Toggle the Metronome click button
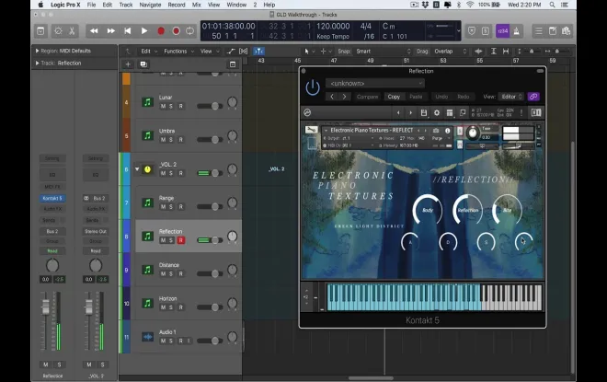Viewport: 607px width, 382px height. coord(517,31)
